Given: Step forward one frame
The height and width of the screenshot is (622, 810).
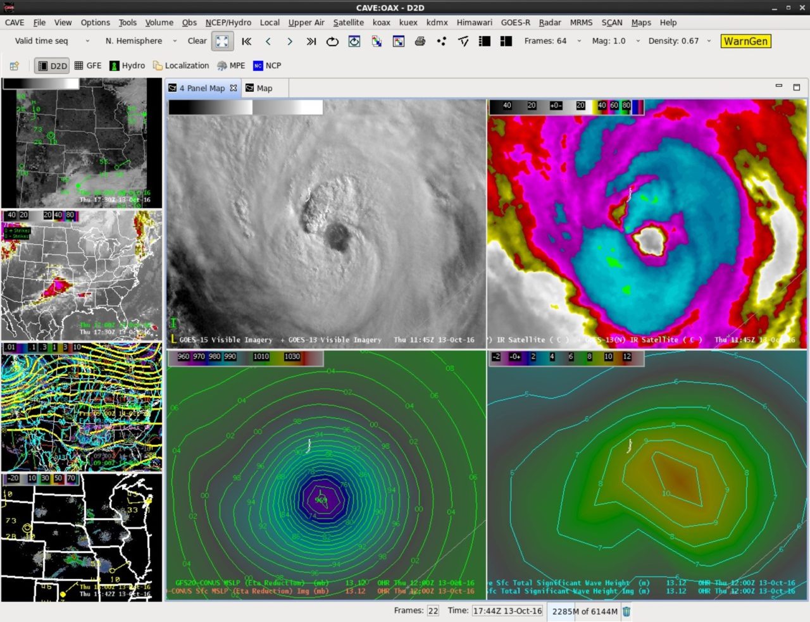Looking at the screenshot, I should (x=290, y=41).
